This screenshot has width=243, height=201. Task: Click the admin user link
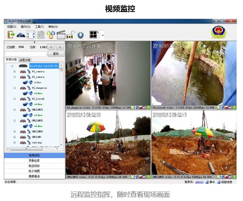(x=199, y=182)
